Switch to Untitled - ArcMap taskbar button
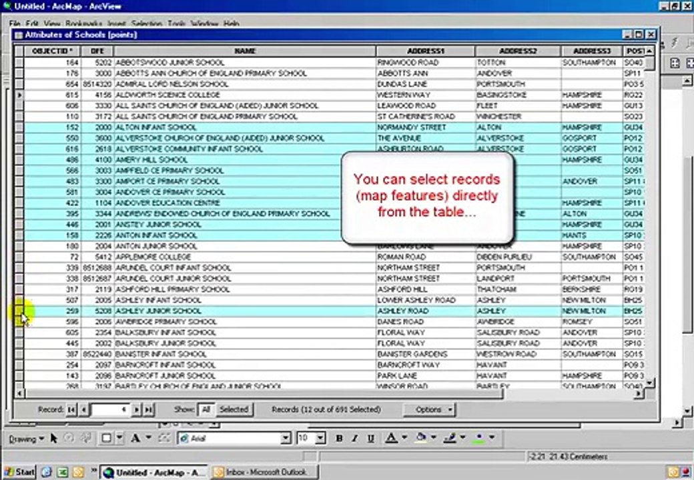The image size is (694, 480). tap(153, 473)
